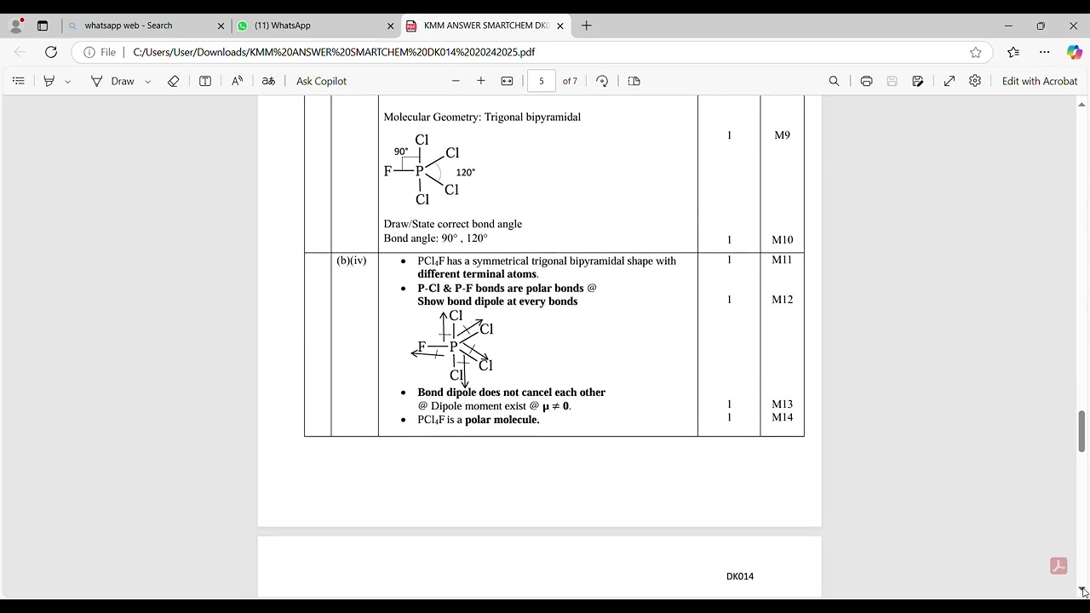Open the Favorites list icon
The height and width of the screenshot is (613, 1090).
click(x=1013, y=52)
